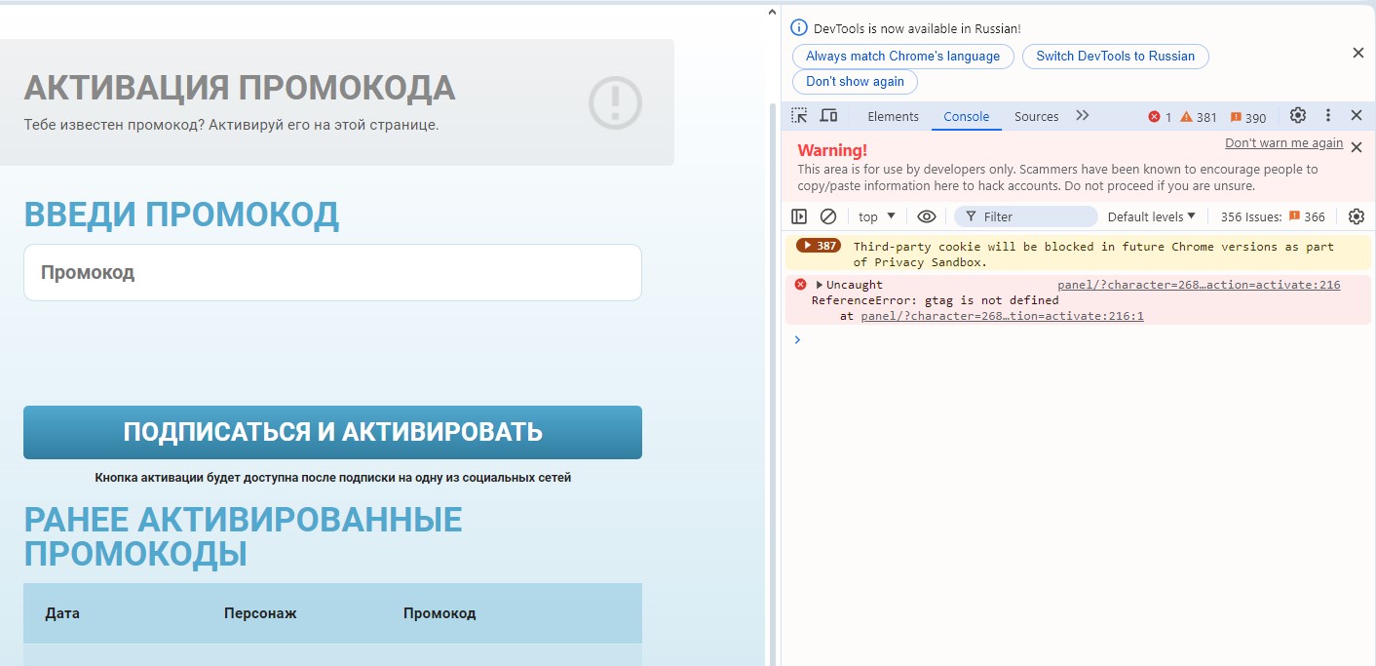Viewport: 1376px width, 666px height.
Task: Open DevTools settings gear icon
Action: pos(1297,116)
